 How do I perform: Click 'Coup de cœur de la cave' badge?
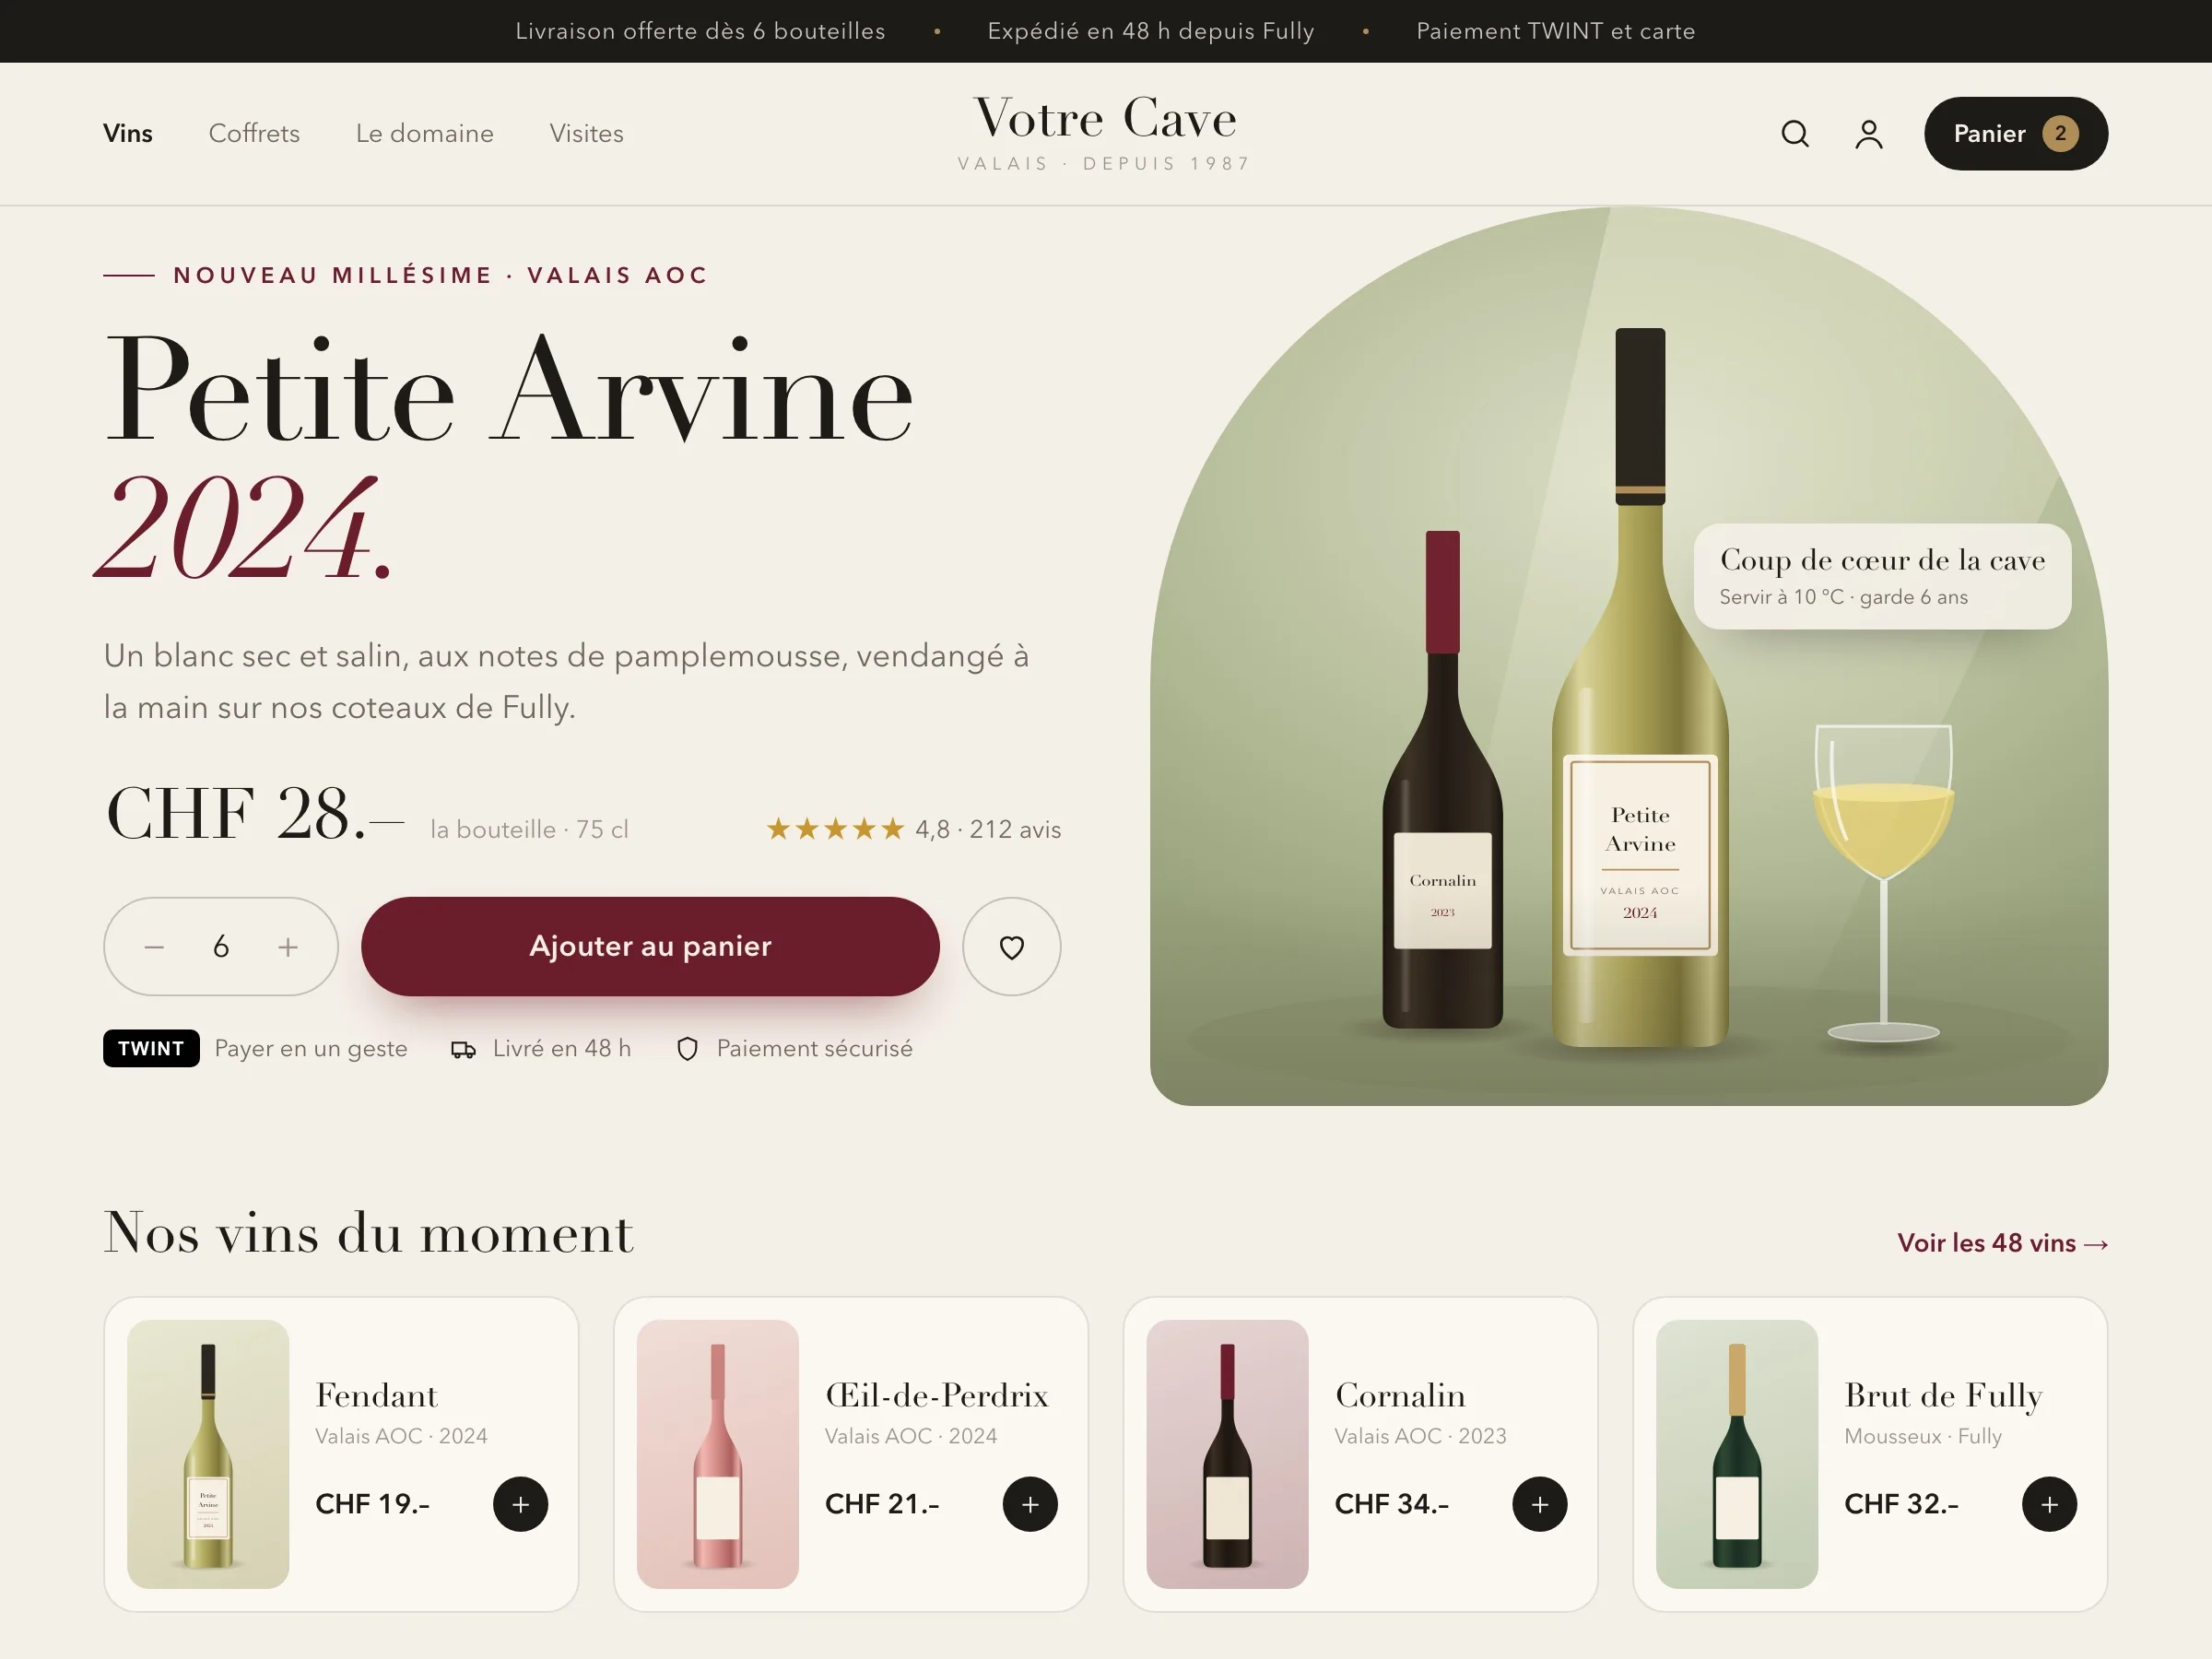coord(1883,576)
